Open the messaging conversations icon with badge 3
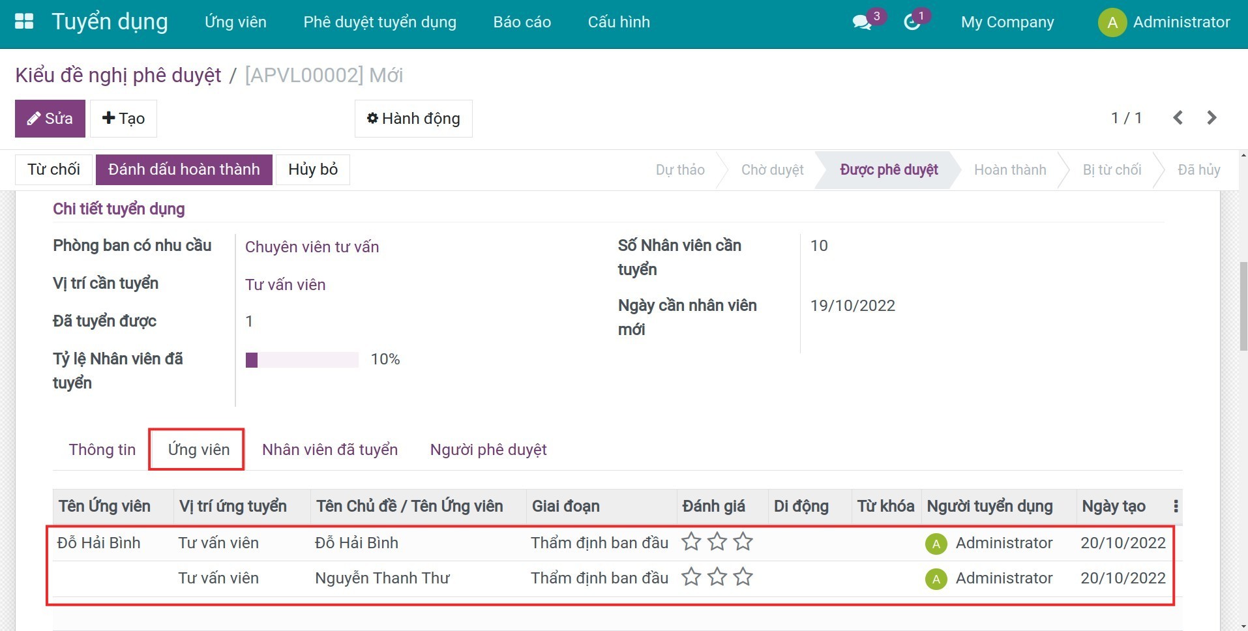Image resolution: width=1248 pixels, height=631 pixels. coord(861,22)
